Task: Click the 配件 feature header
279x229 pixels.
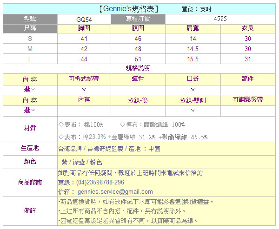Action: point(248,79)
